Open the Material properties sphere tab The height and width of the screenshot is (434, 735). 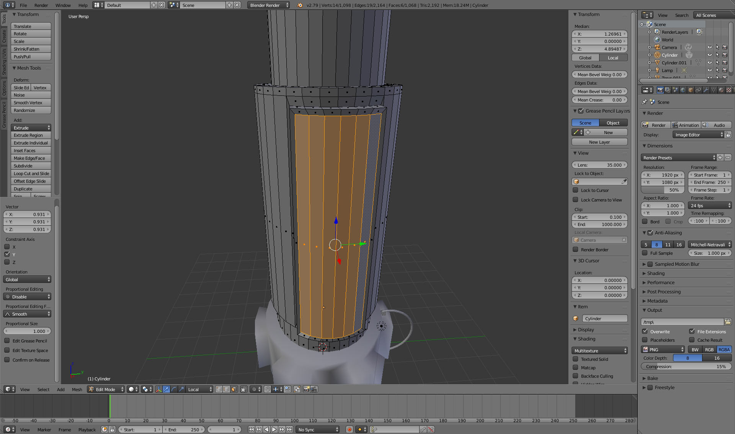(721, 90)
